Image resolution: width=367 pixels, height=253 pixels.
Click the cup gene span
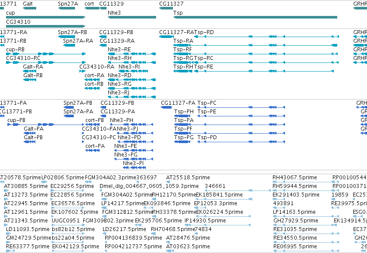(46, 17)
